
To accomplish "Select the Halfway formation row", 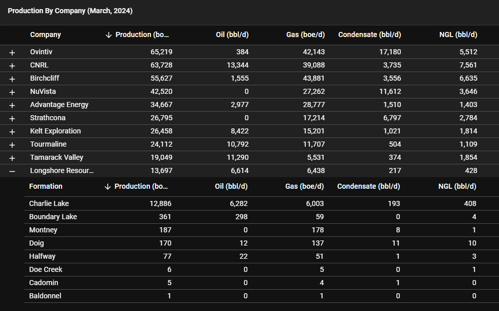I will (x=262, y=256).
